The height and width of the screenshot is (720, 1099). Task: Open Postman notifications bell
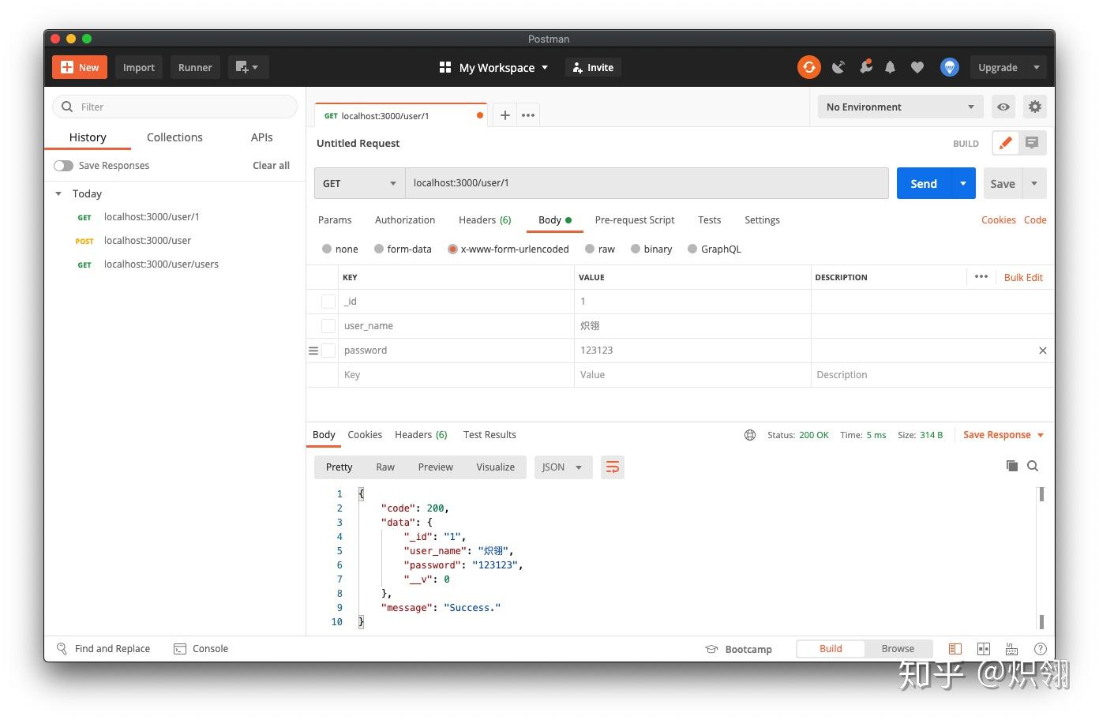point(890,67)
